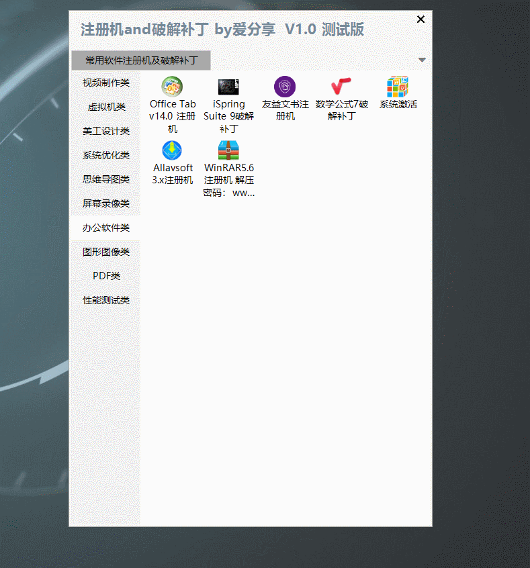The height and width of the screenshot is (568, 530).
Task: Open the Office Tab v14.0 keygen icon
Action: point(172,87)
